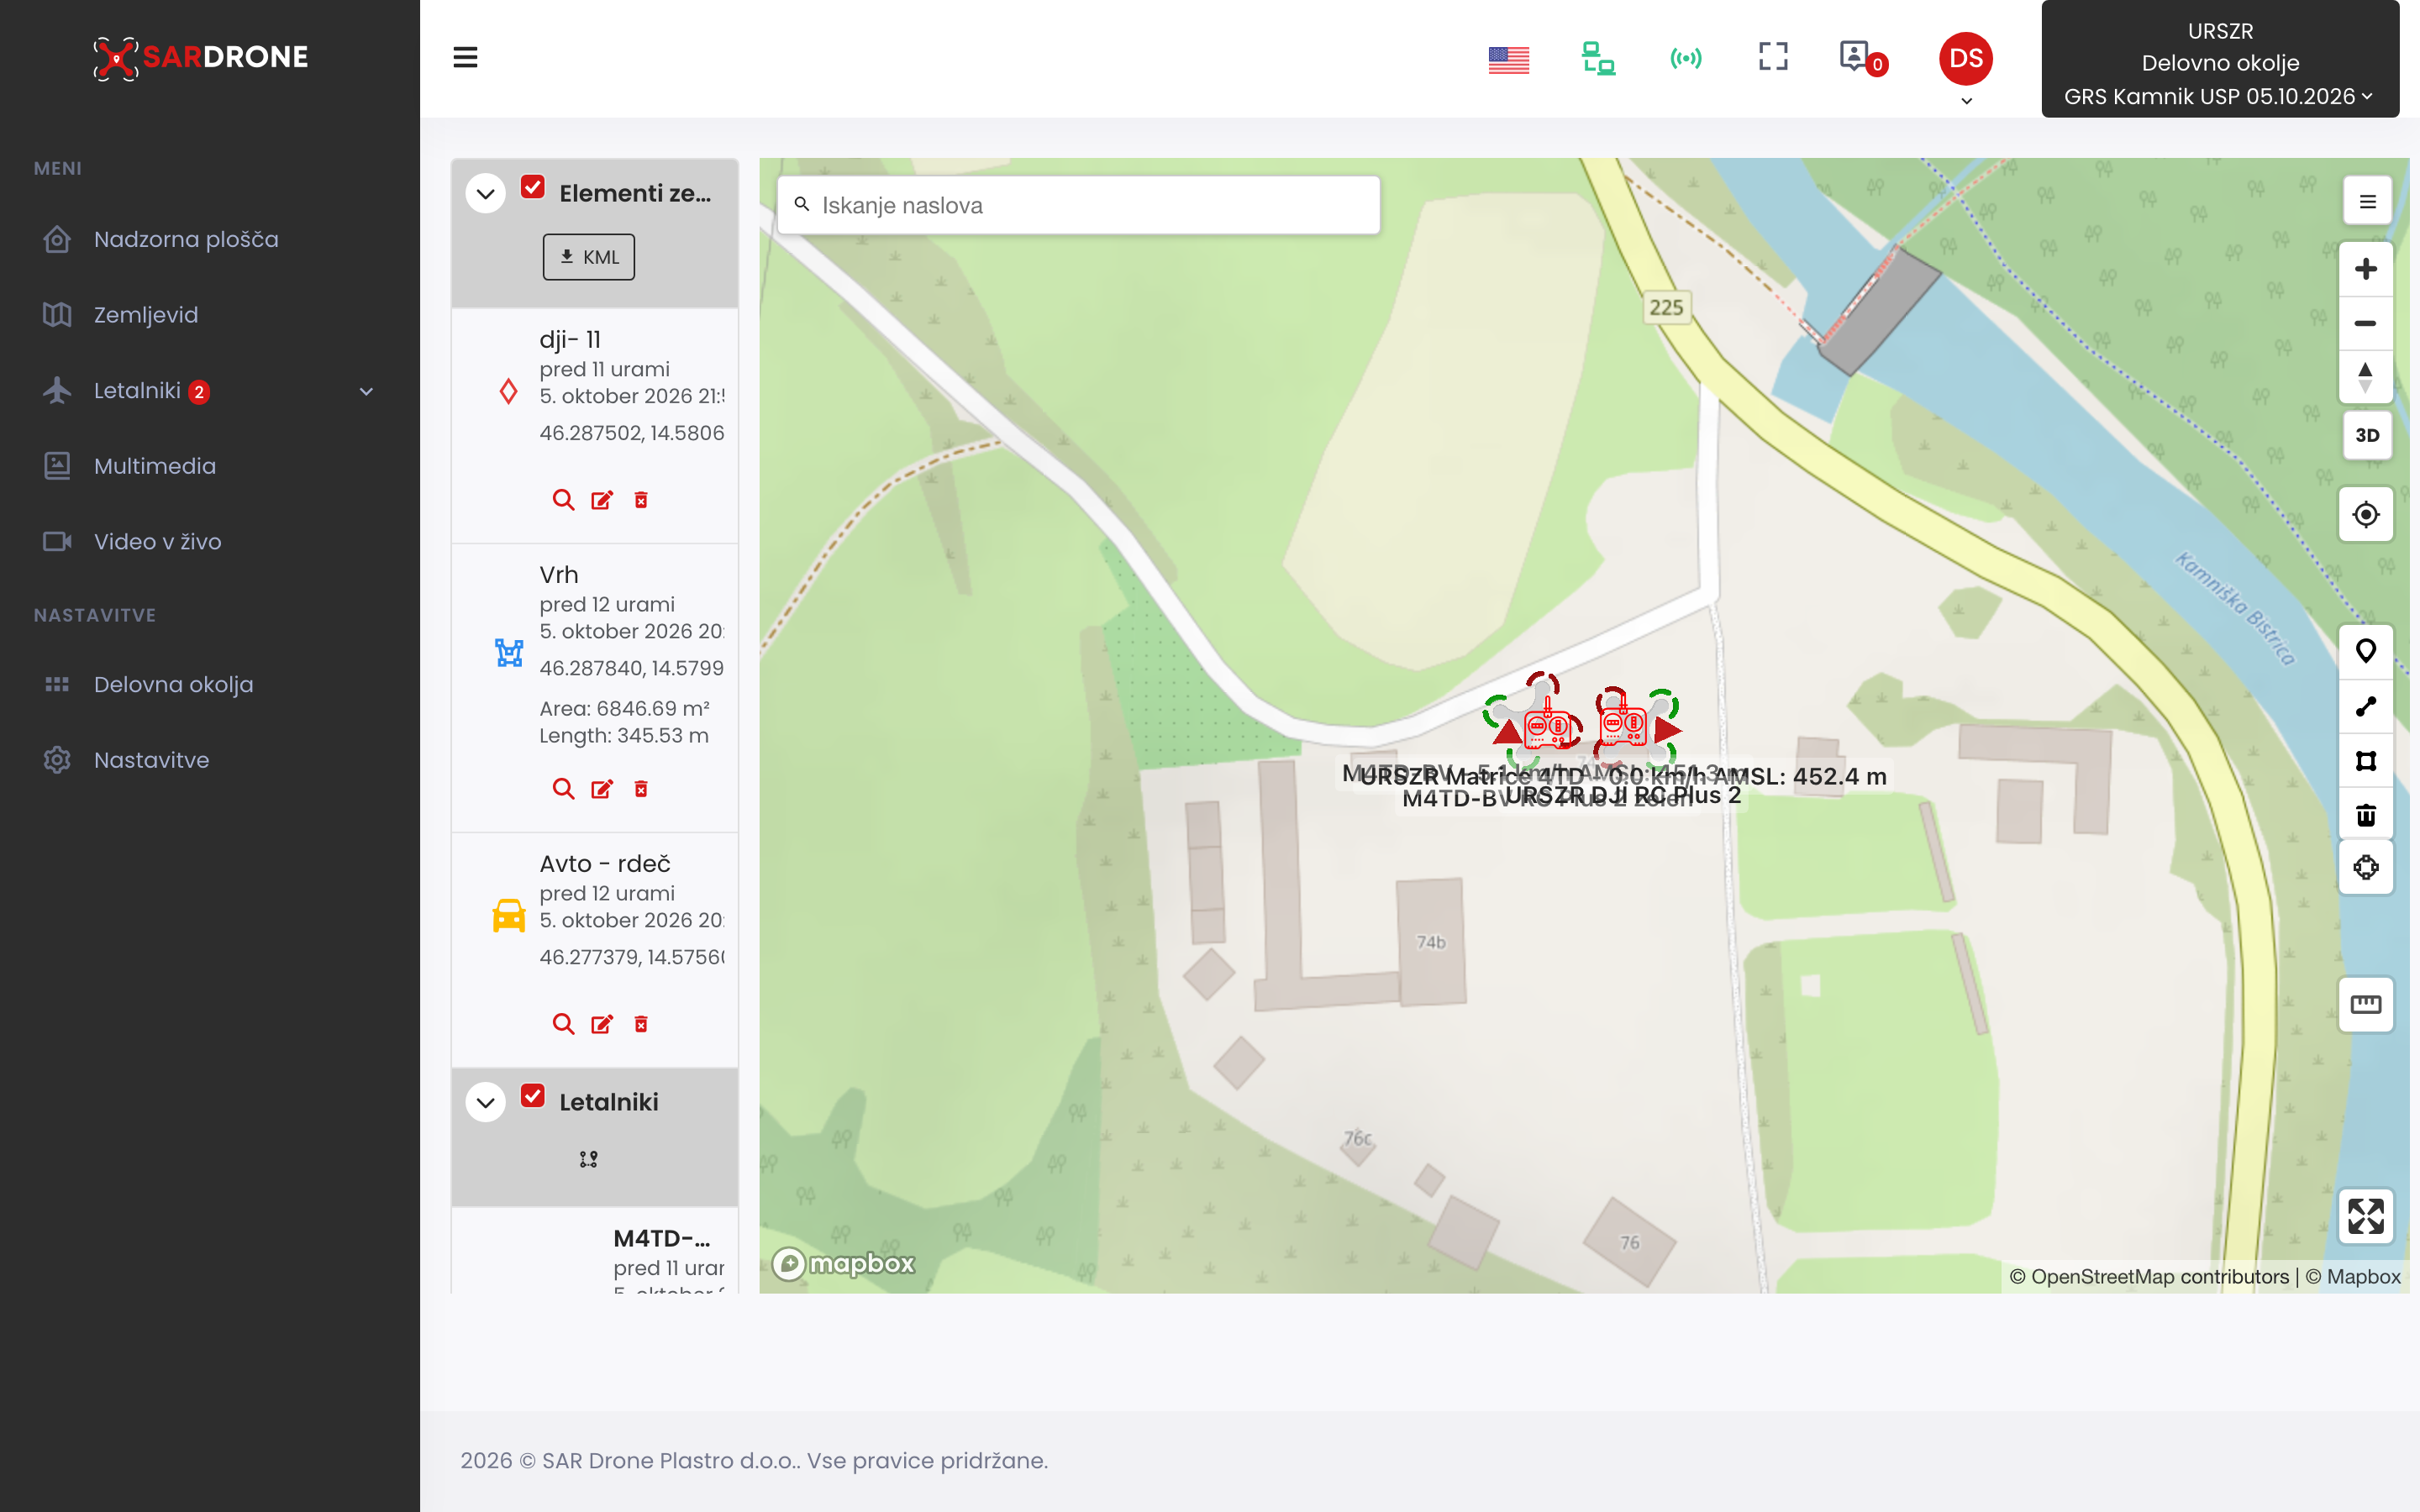
Task: Zoom in on the map
Action: [2365, 269]
